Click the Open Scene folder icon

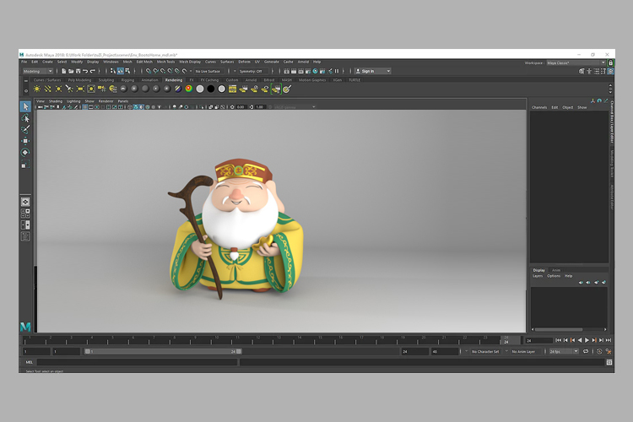click(x=71, y=71)
